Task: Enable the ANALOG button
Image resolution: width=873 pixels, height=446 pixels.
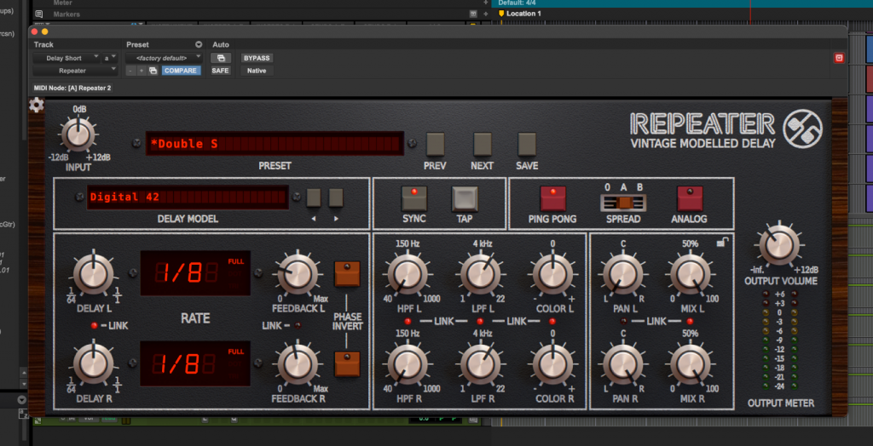Action: point(690,198)
